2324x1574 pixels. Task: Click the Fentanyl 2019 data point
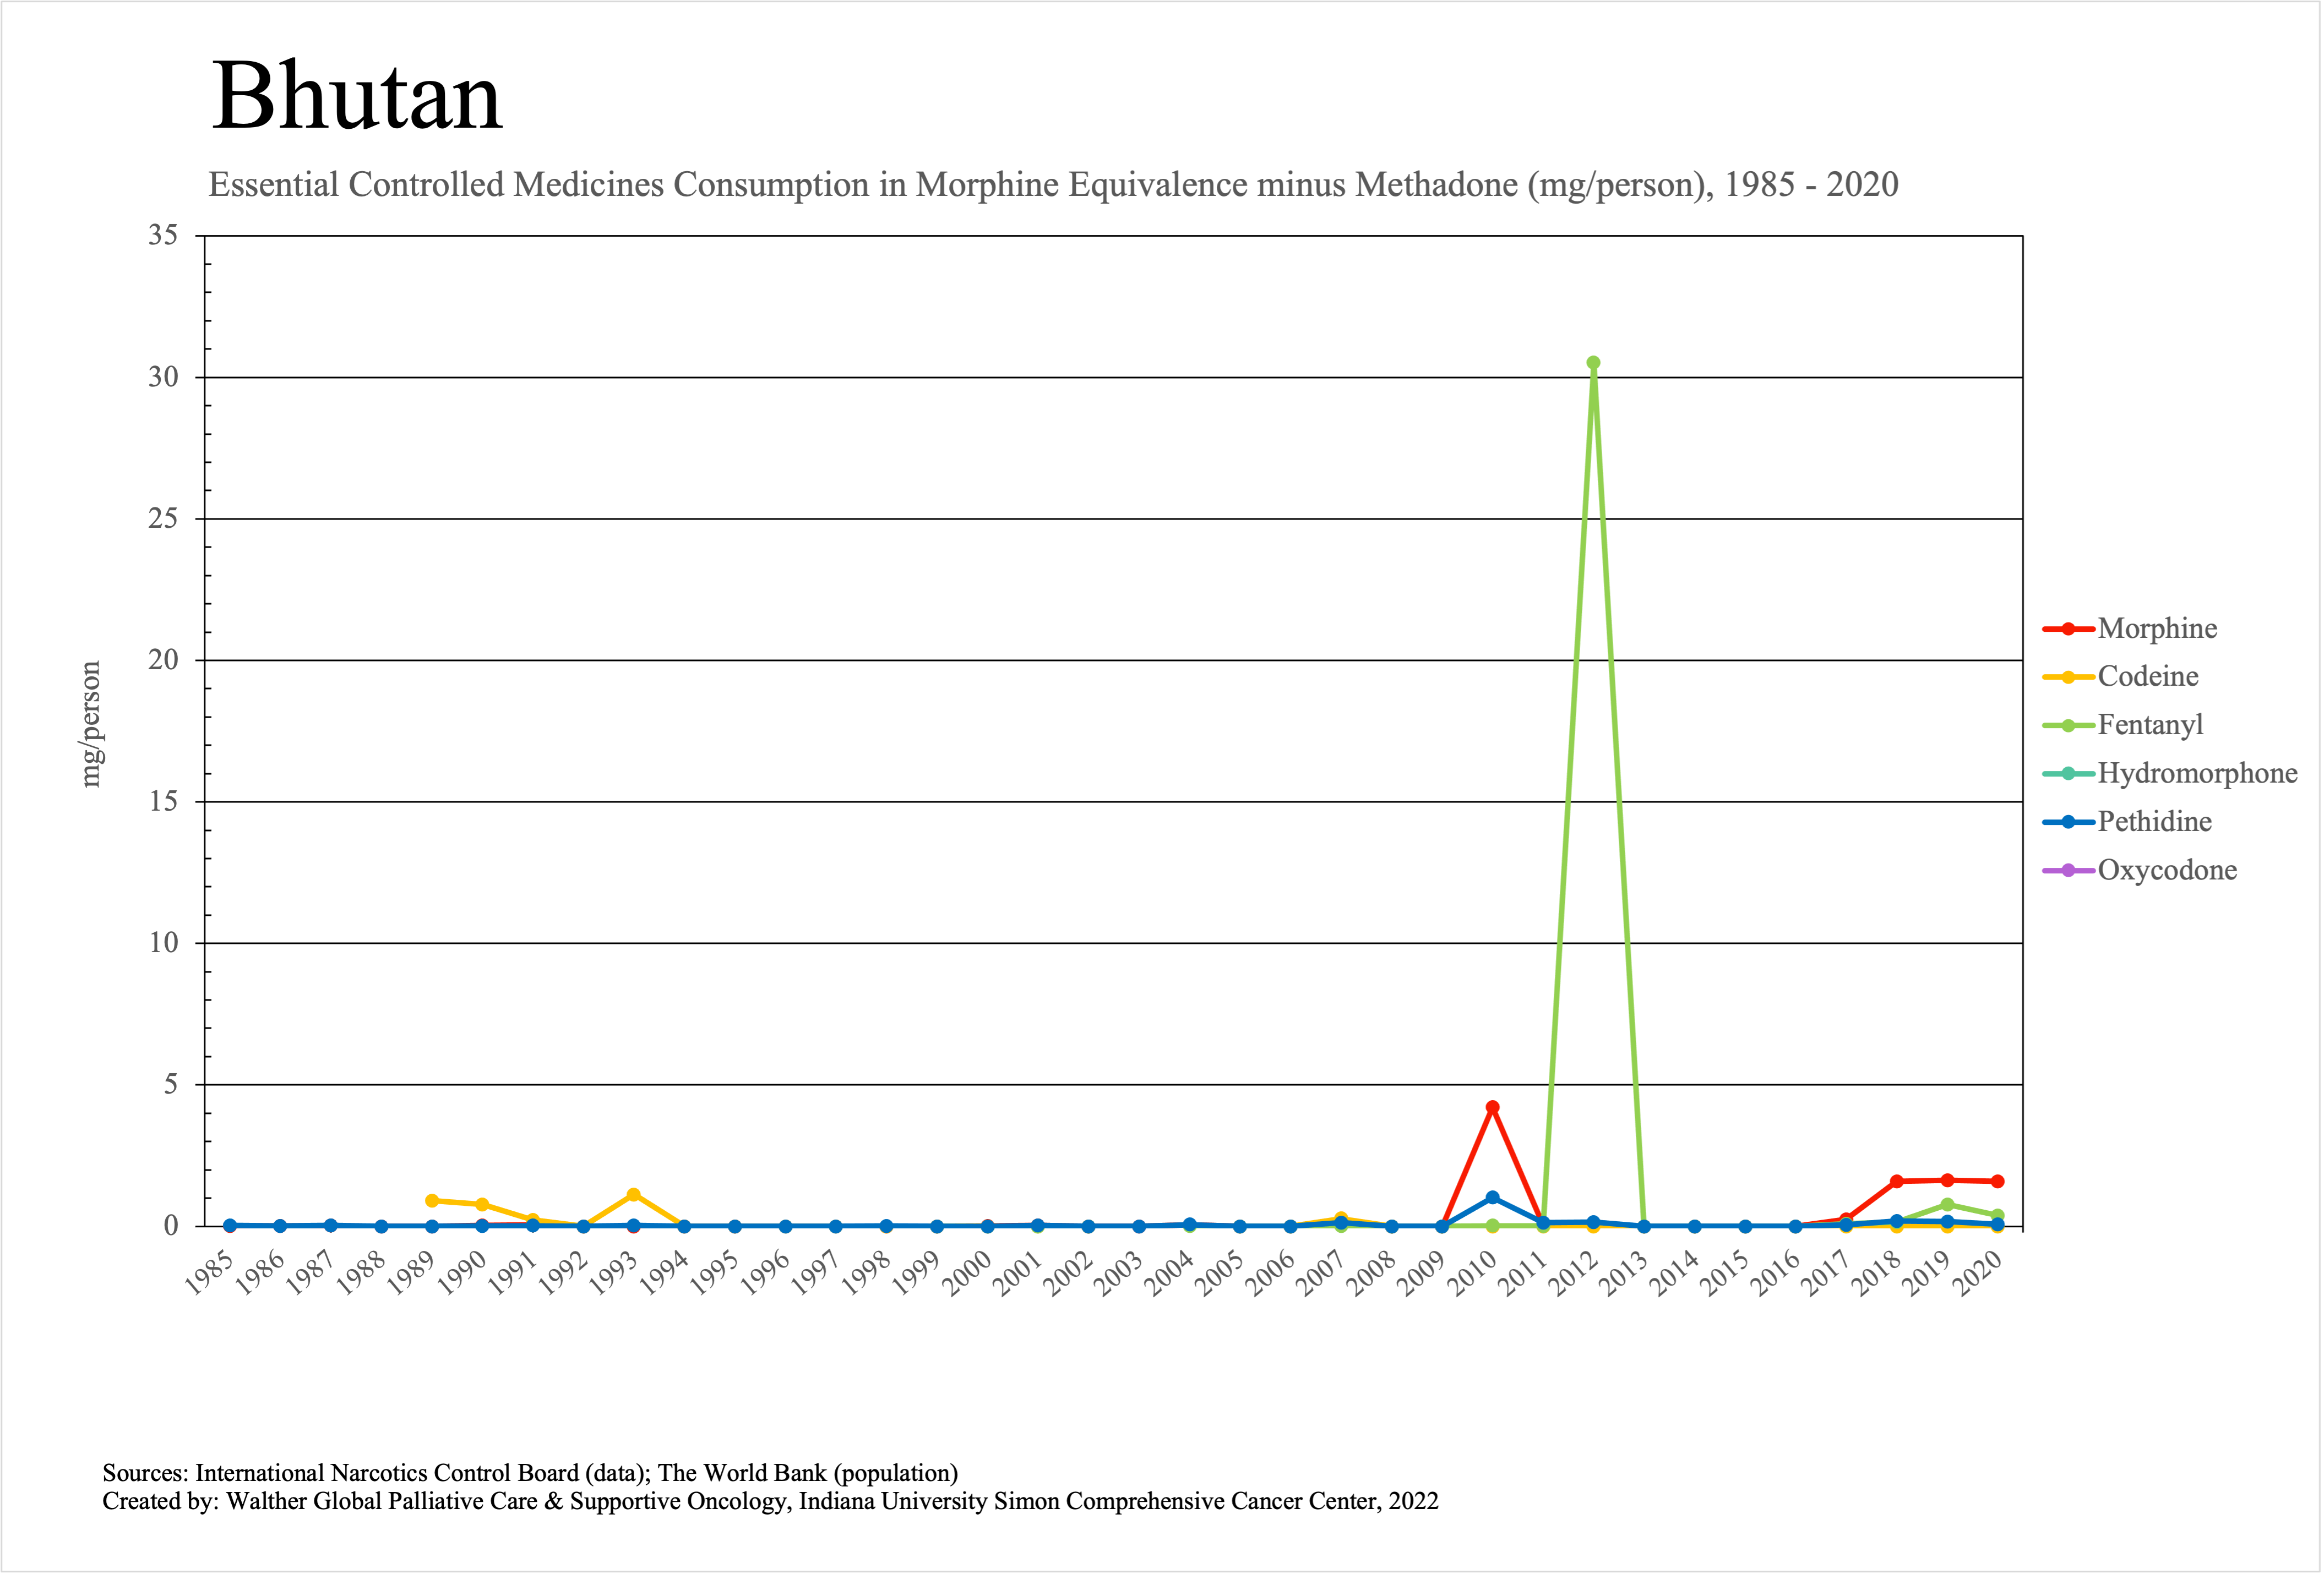[x=1946, y=1204]
